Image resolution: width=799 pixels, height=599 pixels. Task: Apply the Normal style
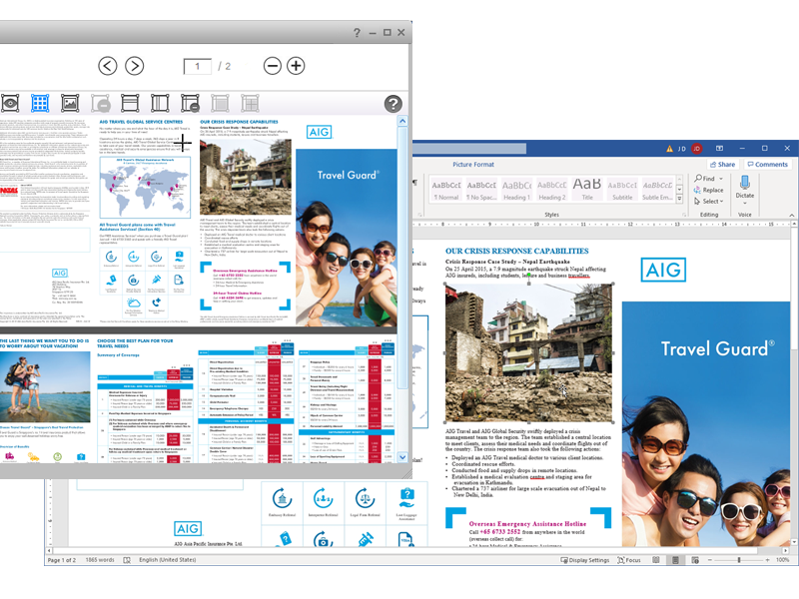click(x=446, y=190)
